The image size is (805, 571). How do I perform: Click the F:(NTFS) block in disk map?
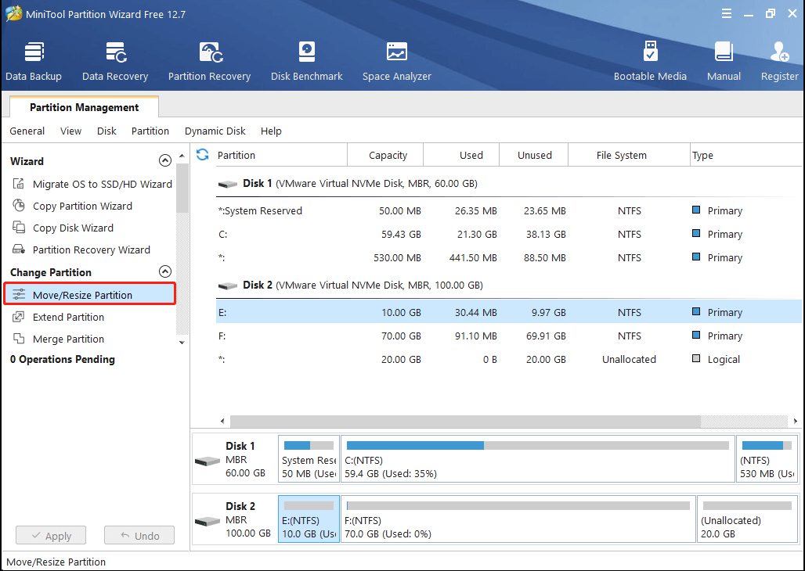pyautogui.click(x=518, y=519)
